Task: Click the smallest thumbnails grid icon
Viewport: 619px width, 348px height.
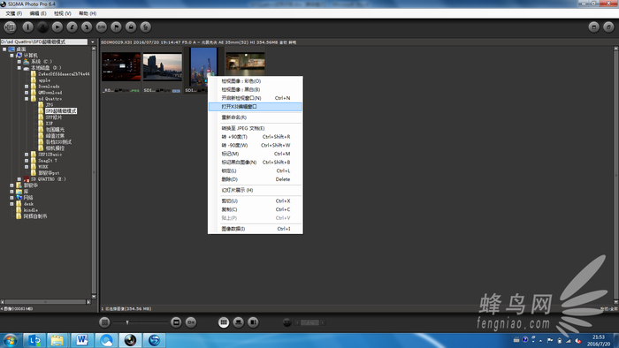Action: point(104,322)
